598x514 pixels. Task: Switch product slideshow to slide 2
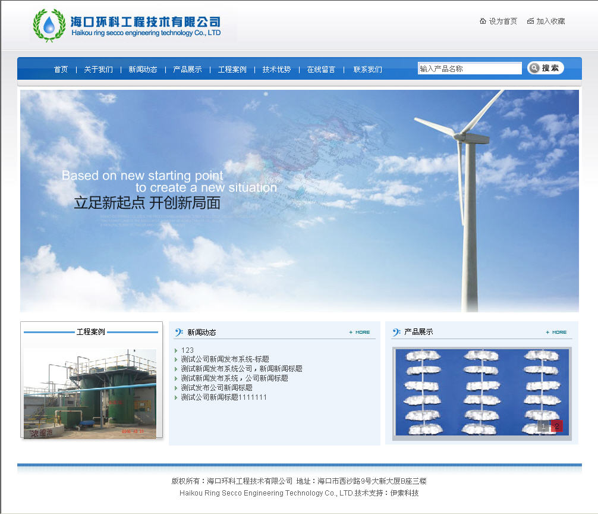[557, 426]
